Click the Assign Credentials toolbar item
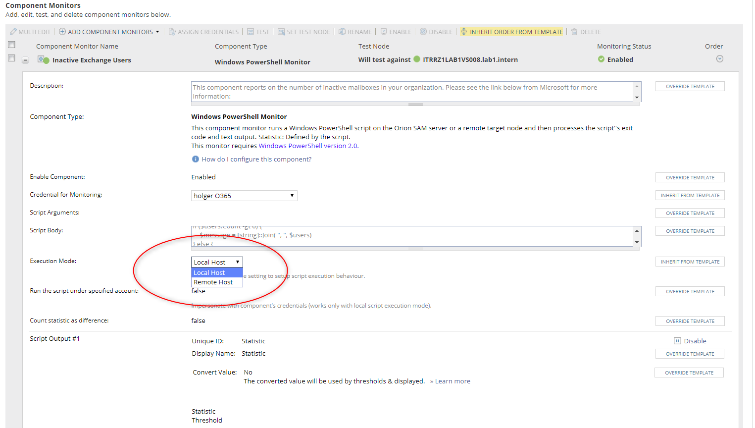Image resolution: width=755 pixels, height=428 pixels. pyautogui.click(x=203, y=32)
